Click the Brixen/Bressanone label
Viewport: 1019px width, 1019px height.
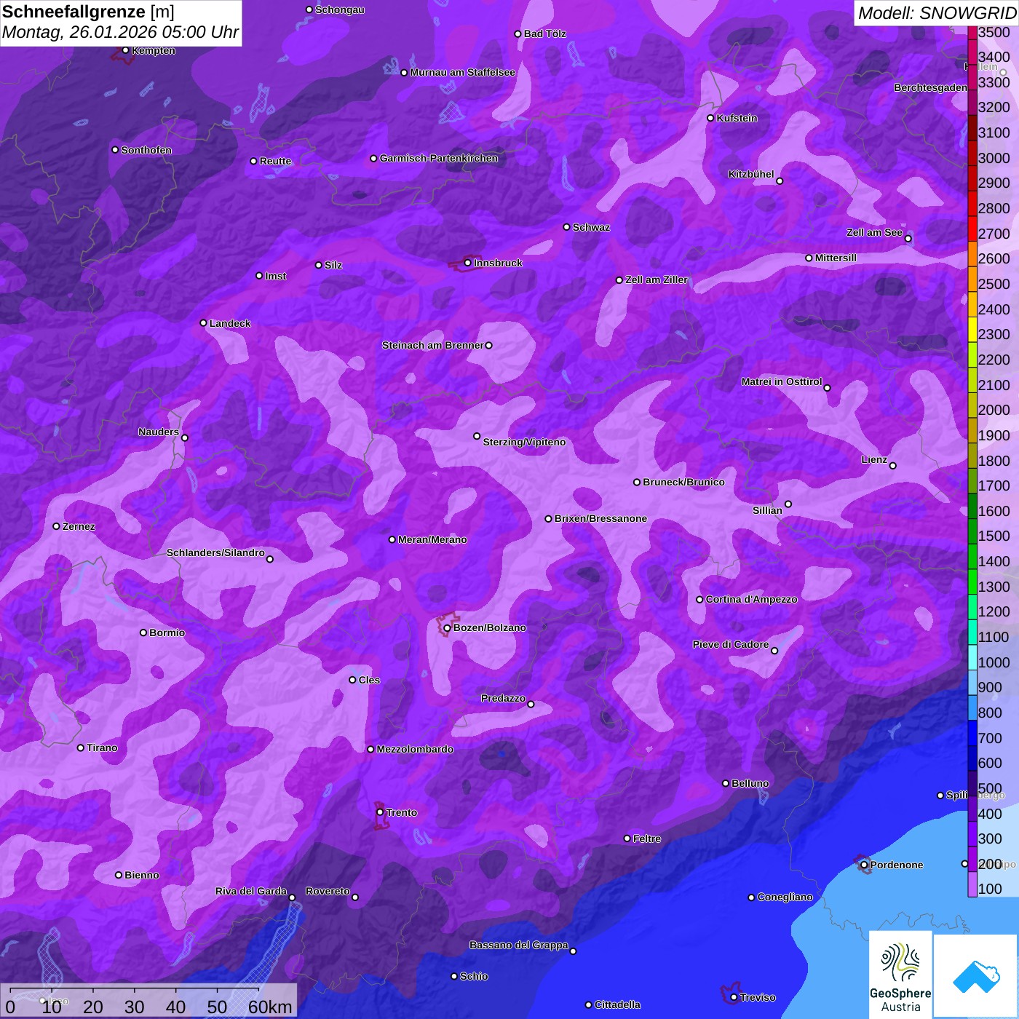click(600, 518)
